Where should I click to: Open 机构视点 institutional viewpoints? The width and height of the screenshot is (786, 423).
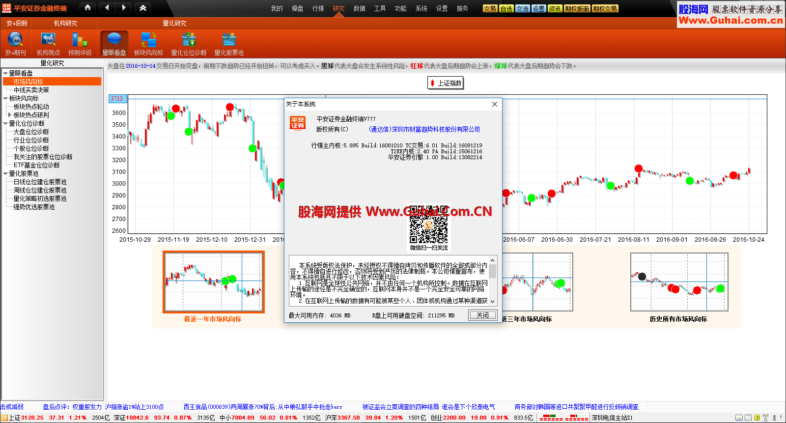[48, 43]
